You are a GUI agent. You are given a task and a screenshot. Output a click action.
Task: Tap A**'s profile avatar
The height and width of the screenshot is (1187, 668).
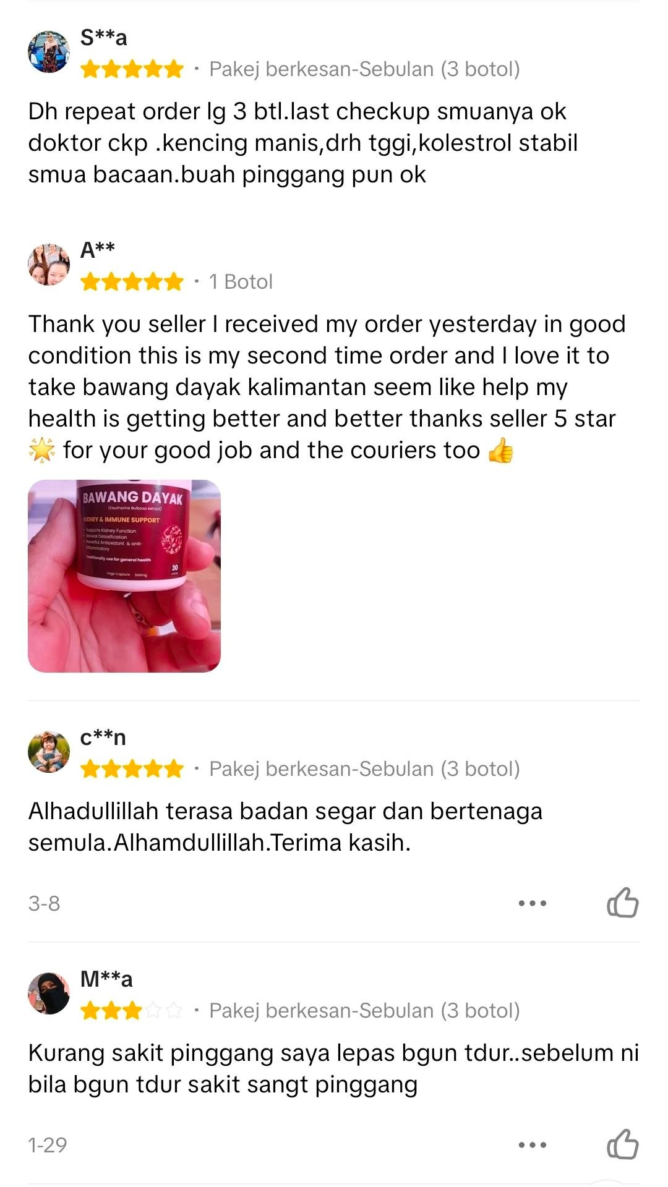point(49,265)
